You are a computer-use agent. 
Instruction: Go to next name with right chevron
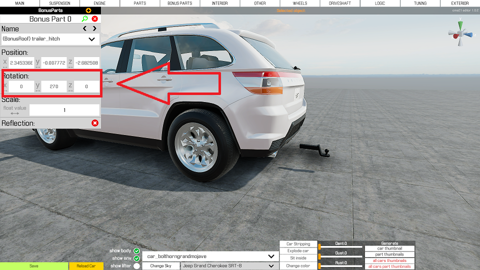pyautogui.click(x=94, y=28)
